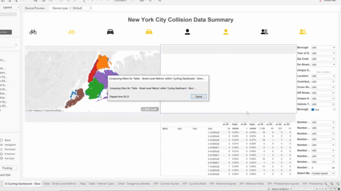341x191 pixels.
Task: Click the dashboard grid icon on active tab
Action: coord(6,184)
